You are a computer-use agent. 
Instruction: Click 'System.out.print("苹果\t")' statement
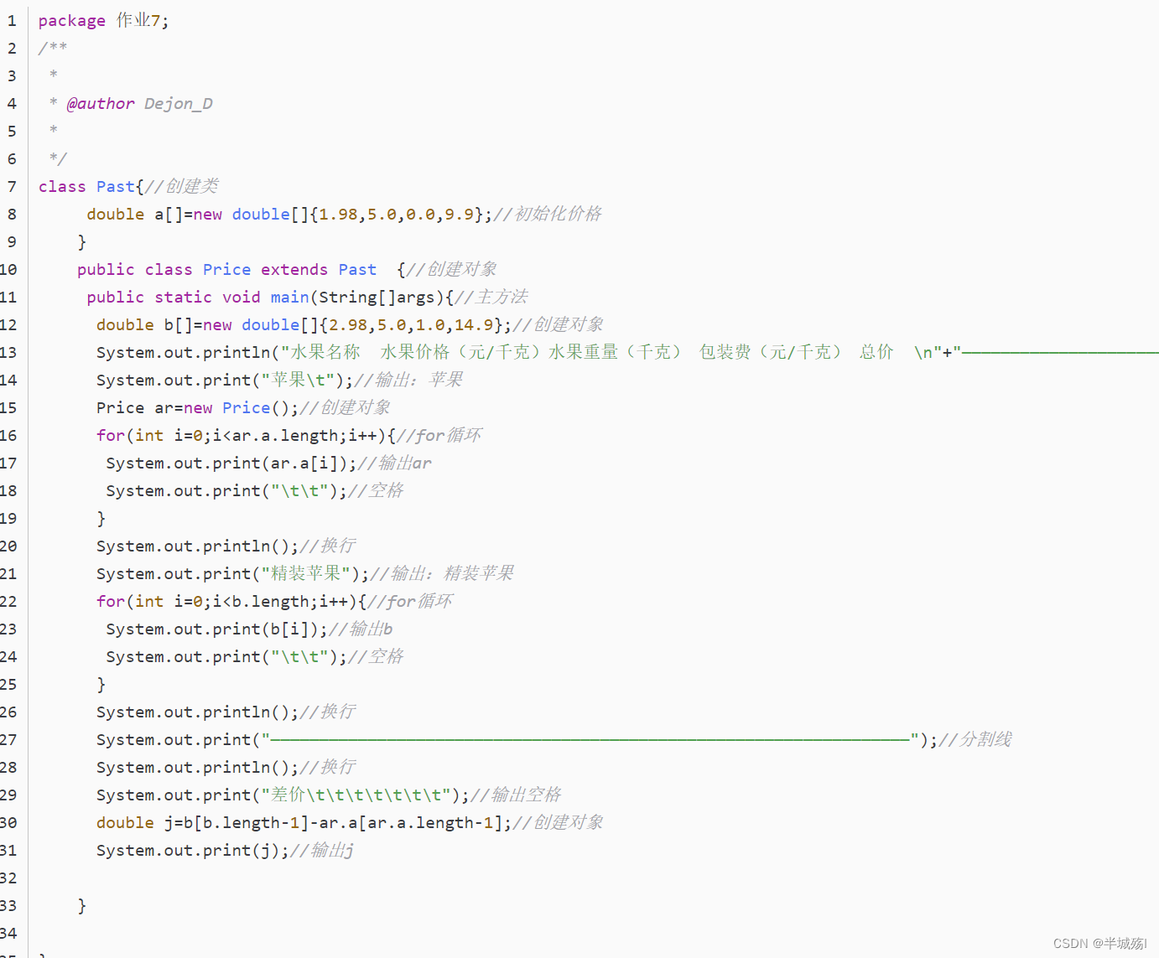coord(225,380)
